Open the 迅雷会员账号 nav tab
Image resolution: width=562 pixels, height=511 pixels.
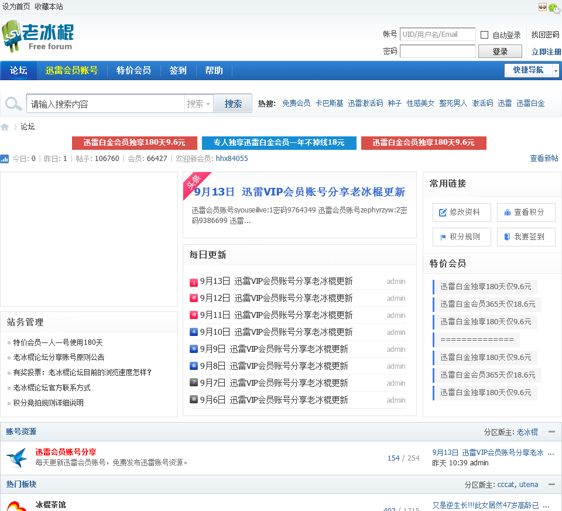[71, 71]
